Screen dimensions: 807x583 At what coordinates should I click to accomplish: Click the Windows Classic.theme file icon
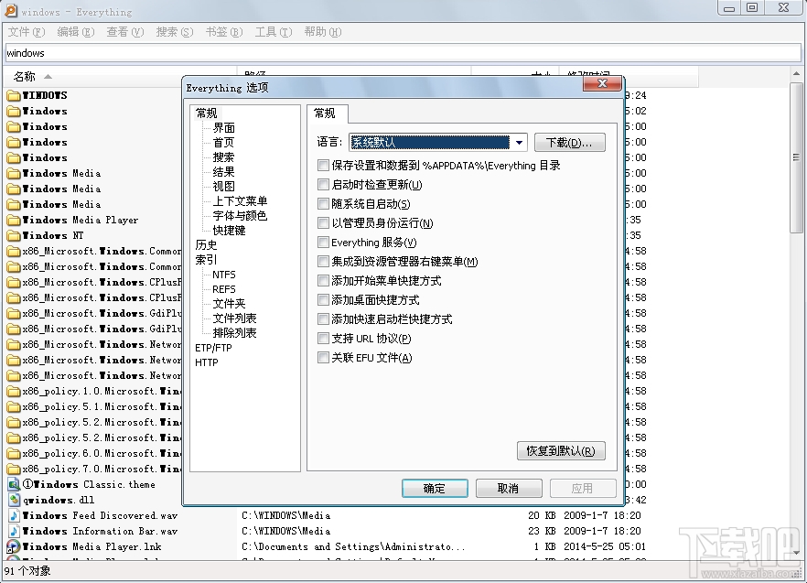14,484
